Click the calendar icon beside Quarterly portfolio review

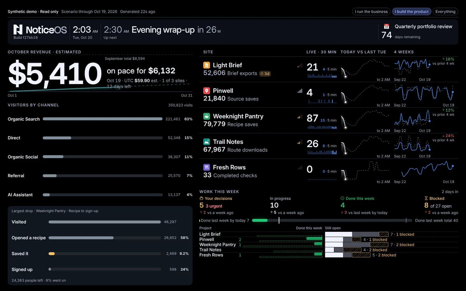[x=386, y=26]
